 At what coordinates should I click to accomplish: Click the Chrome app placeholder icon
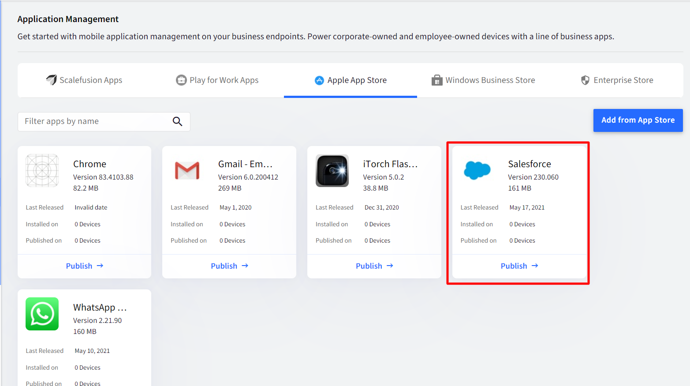tap(42, 170)
